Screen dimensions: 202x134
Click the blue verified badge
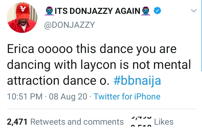pos(157,11)
